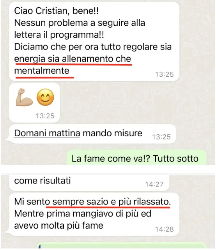Tap the 'La fame come va!?' sent message
The height and width of the screenshot is (250, 216).
click(x=136, y=157)
